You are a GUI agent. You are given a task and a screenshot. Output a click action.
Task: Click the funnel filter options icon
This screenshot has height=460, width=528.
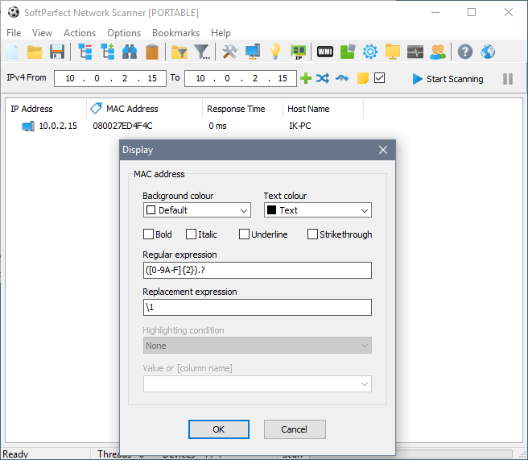(202, 52)
